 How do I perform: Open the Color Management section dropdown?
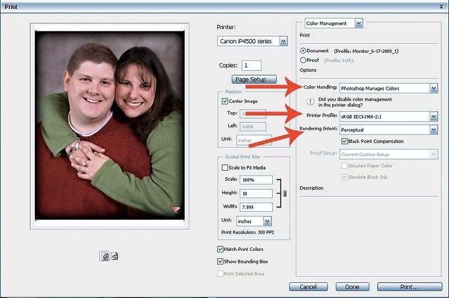click(359, 23)
